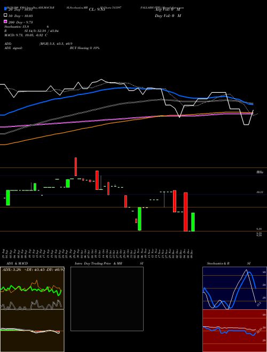The image size is (267, 352).
Task: Click the red-background RSI chart
Action: pyautogui.click(x=234, y=331)
